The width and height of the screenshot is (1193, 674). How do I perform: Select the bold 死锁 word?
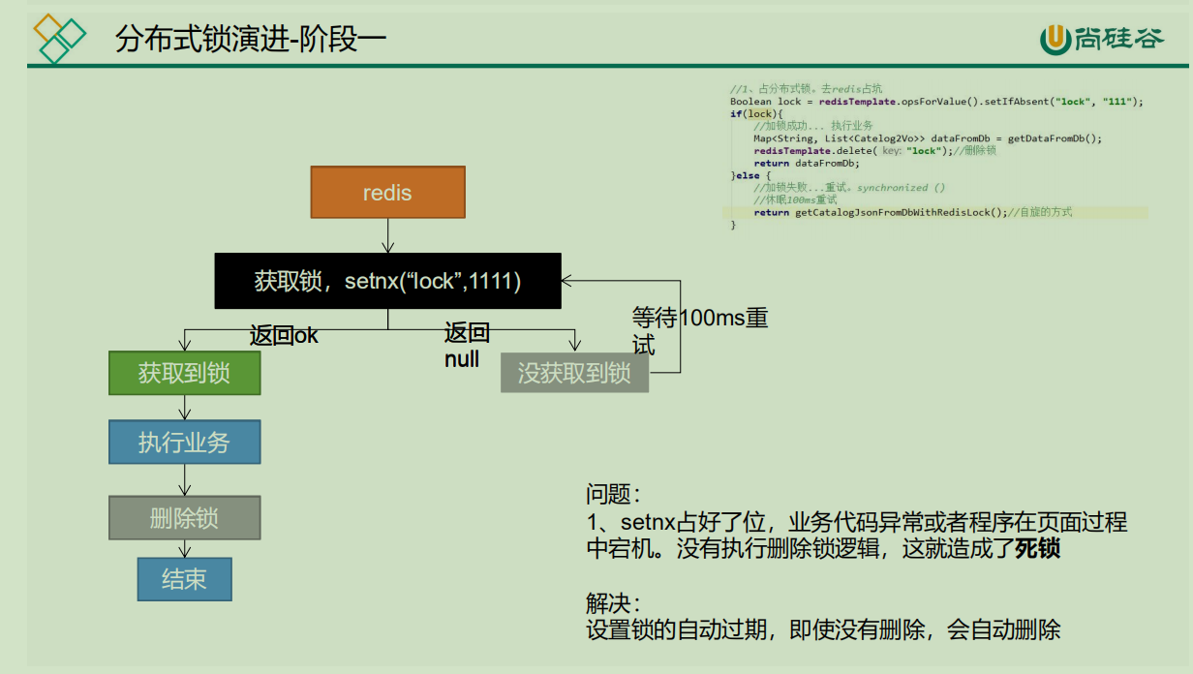1037,549
